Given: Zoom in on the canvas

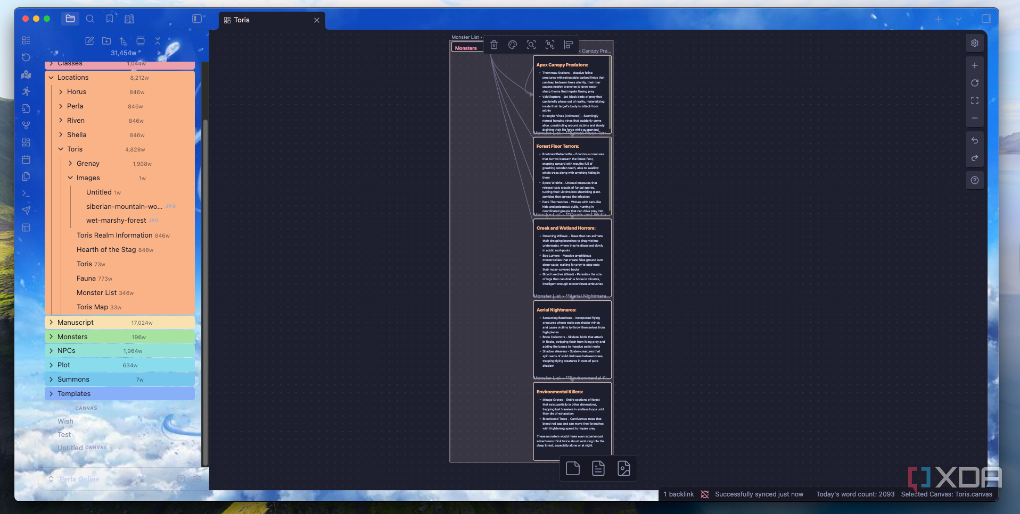Looking at the screenshot, I should pos(975,65).
